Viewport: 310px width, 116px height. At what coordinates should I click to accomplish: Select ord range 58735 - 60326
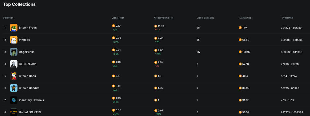(290, 88)
